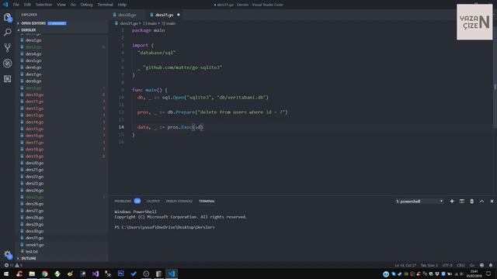
Task: Open the Debug menu
Action: (x=86, y=5)
